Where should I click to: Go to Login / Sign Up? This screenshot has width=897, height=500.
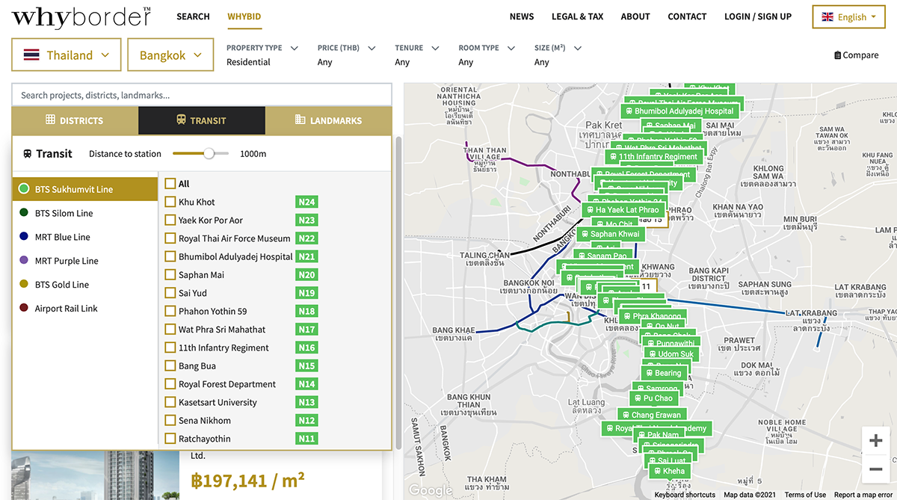(x=757, y=16)
